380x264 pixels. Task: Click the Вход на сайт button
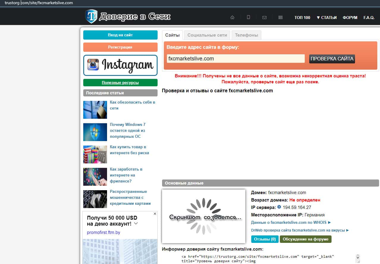120,35
